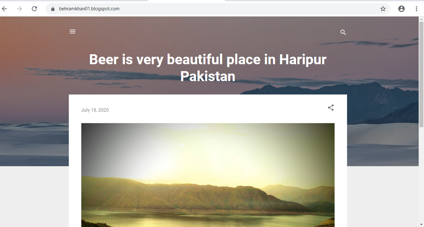Viewport: 424px width, 227px height.
Task: Bookmark this page with the star
Action: pos(383,9)
